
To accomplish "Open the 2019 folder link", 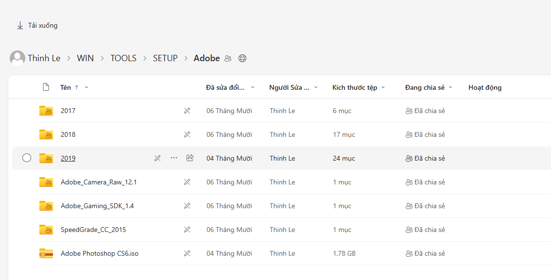I will pyautogui.click(x=68, y=158).
